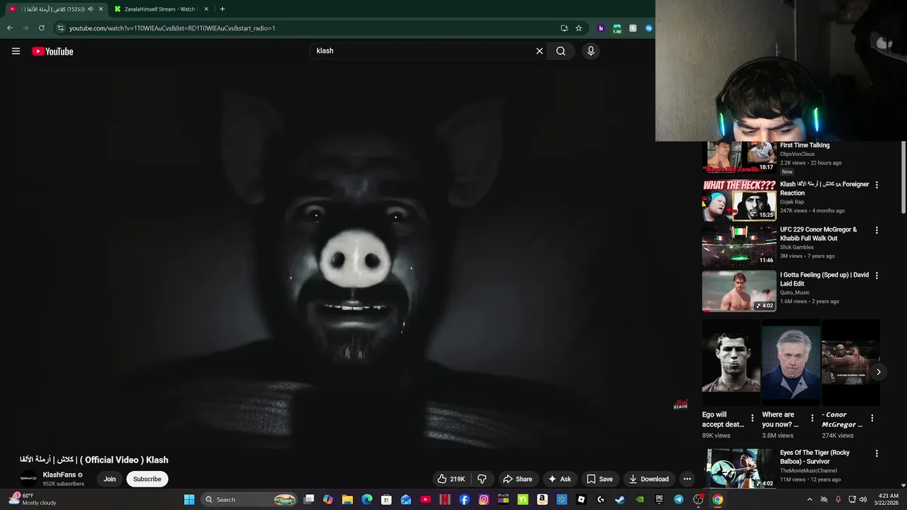Open the purple K extension
This screenshot has height=510, width=907.
[x=601, y=28]
